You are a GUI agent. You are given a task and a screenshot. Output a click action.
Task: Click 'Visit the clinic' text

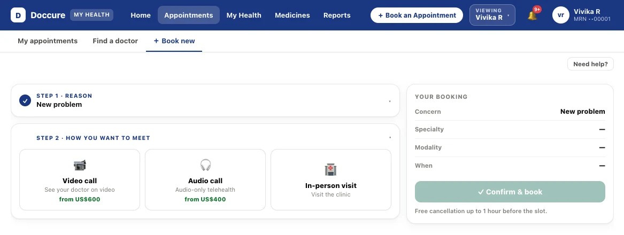[330, 195]
